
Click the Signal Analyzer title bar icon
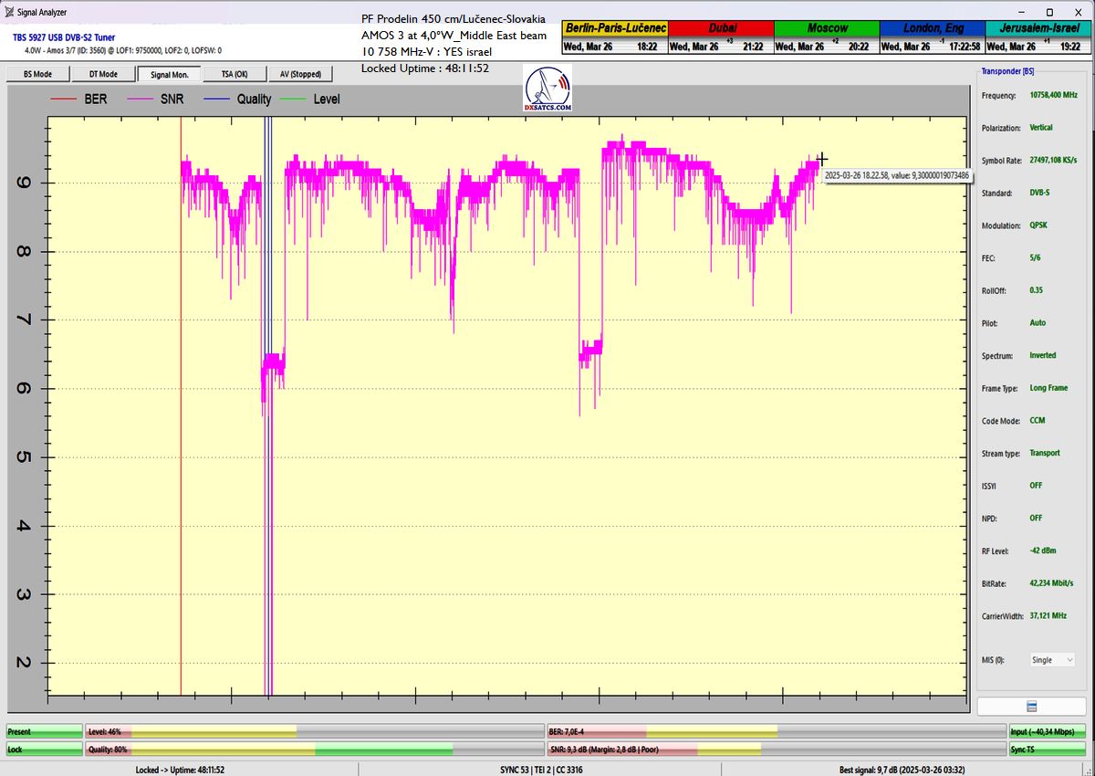9,12
